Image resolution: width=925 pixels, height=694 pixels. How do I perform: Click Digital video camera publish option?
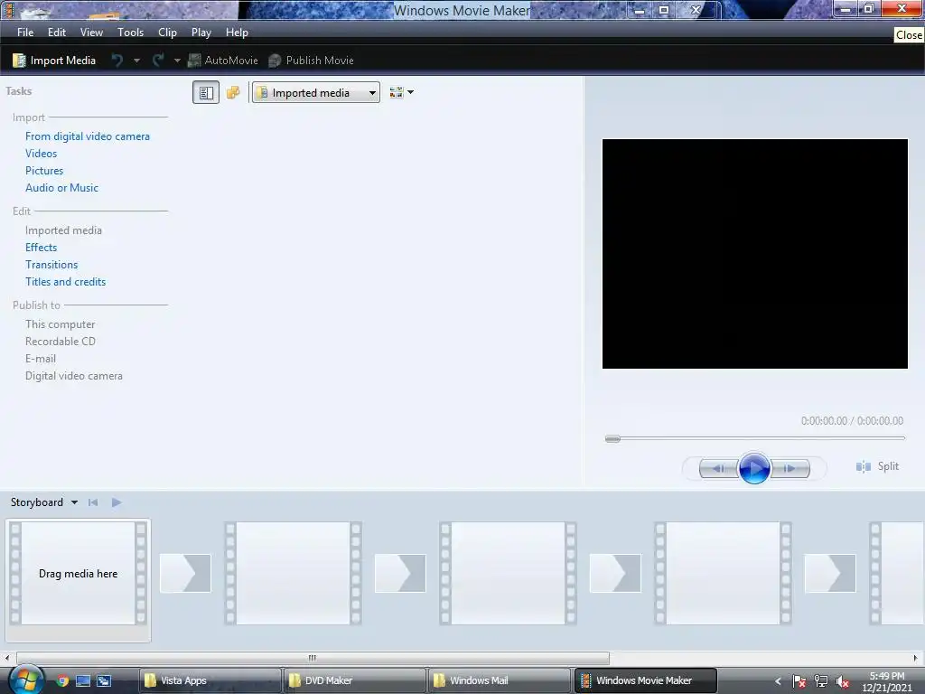click(x=74, y=375)
